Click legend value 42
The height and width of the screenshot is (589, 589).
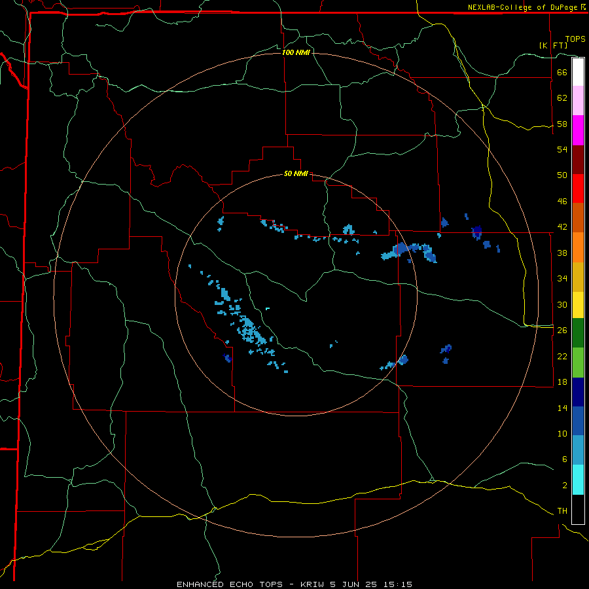[562, 227]
